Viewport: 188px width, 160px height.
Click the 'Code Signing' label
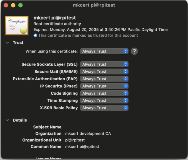tap(64, 93)
